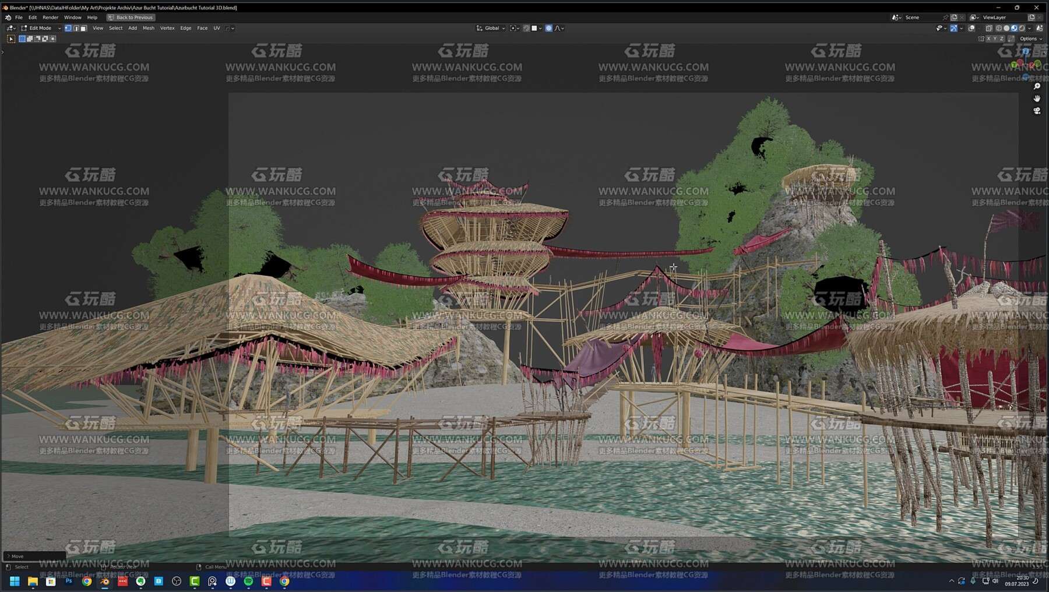1049x592 pixels.
Task: Open the UV menu
Action: (217, 28)
